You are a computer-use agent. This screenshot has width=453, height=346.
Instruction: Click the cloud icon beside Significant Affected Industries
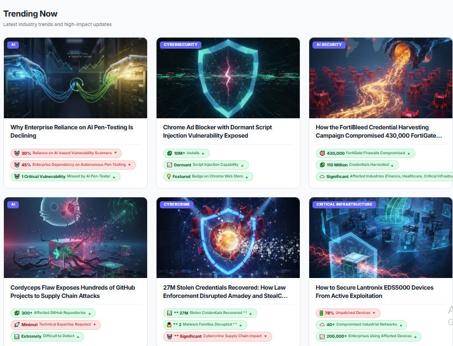tap(322, 176)
